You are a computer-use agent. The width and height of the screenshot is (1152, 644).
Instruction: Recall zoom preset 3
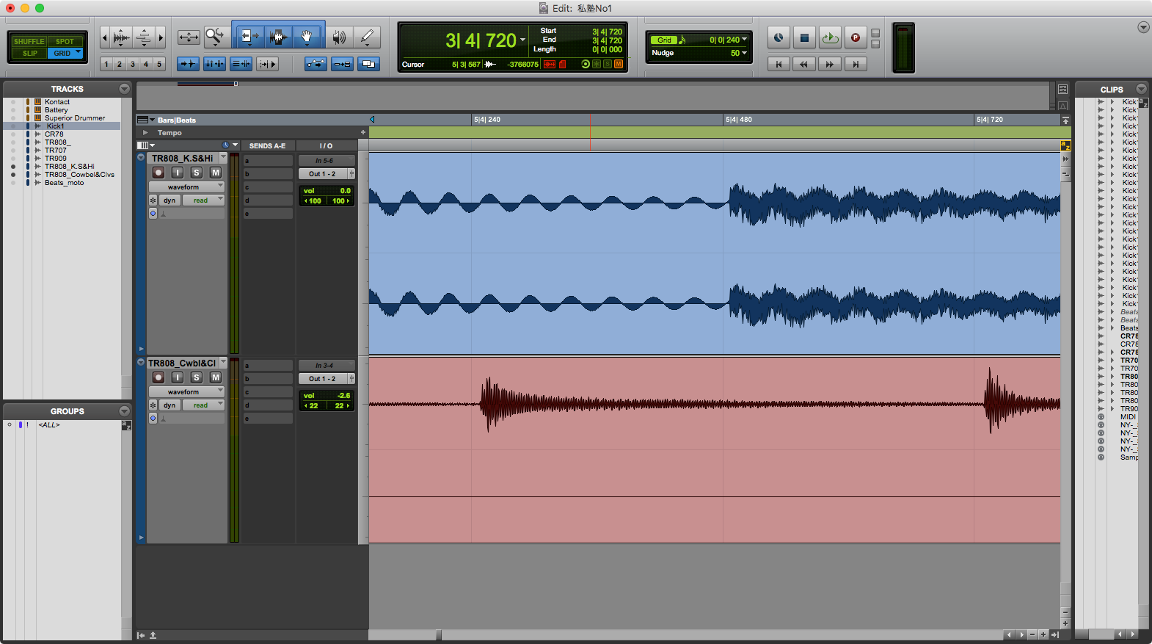coord(133,64)
